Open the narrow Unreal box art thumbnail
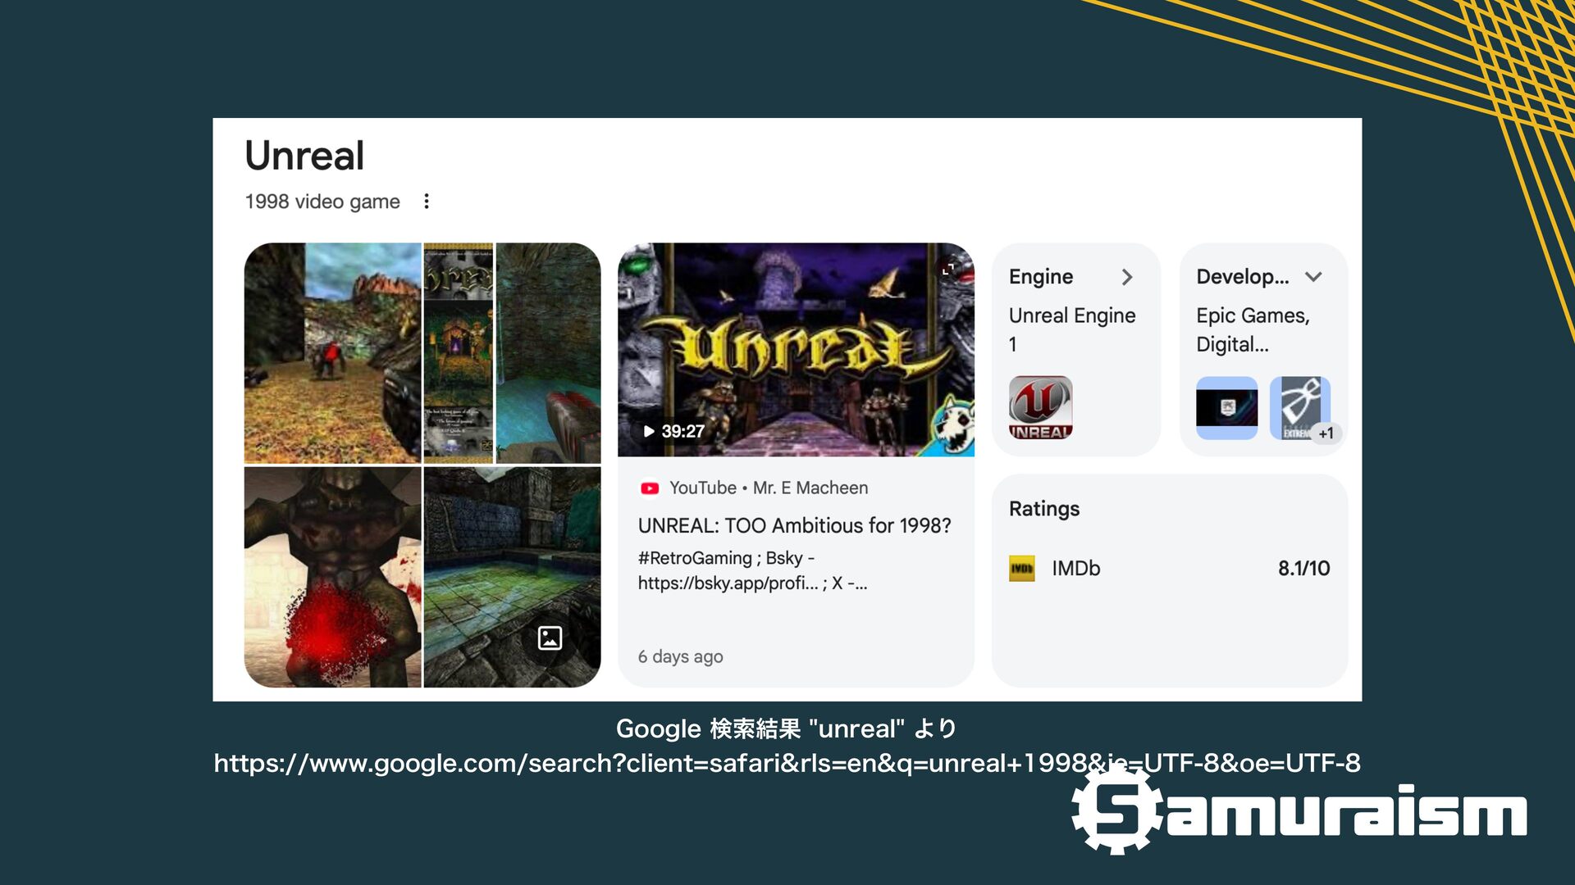Image resolution: width=1575 pixels, height=885 pixels. pos(459,353)
